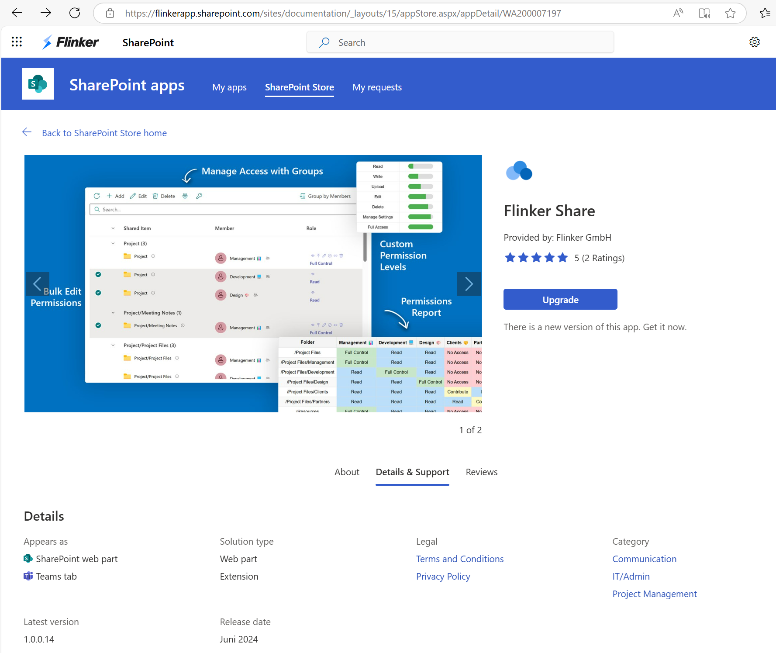Switch to the About tab
Viewport: 776px width, 653px height.
(x=347, y=472)
